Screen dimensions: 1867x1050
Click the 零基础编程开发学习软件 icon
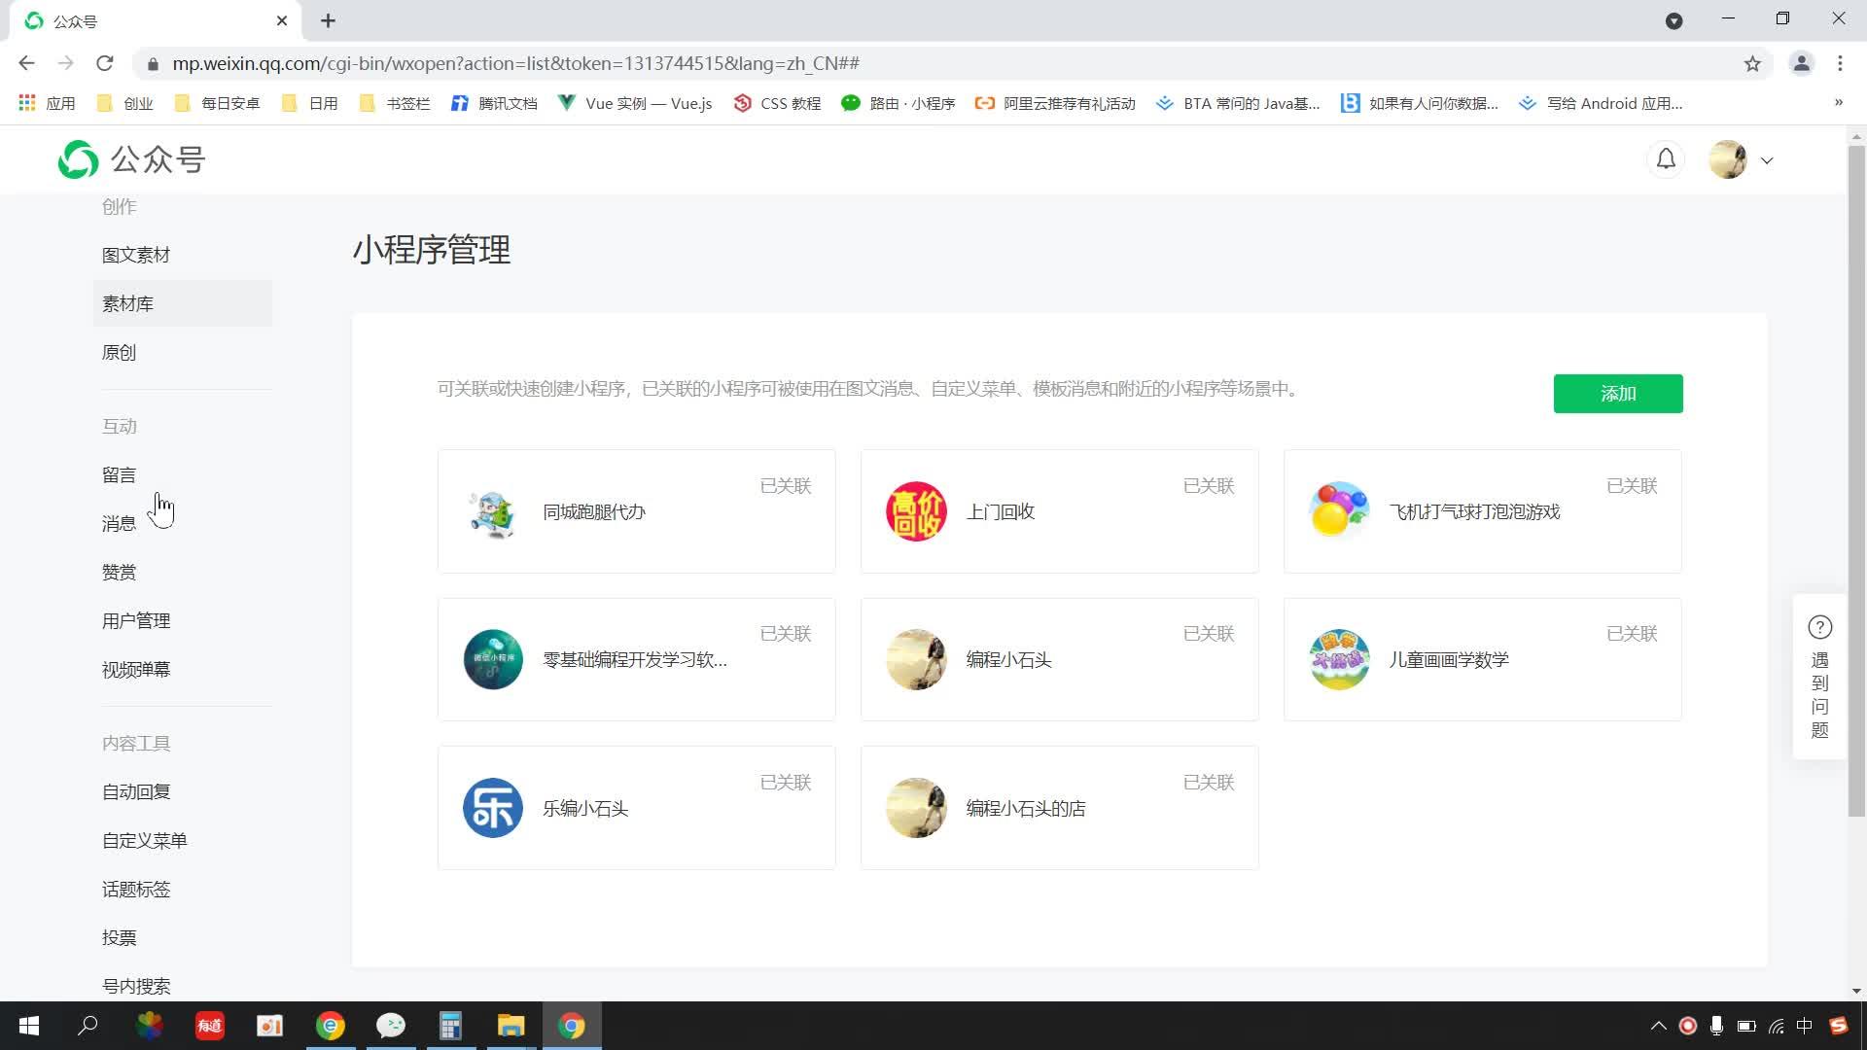click(493, 659)
